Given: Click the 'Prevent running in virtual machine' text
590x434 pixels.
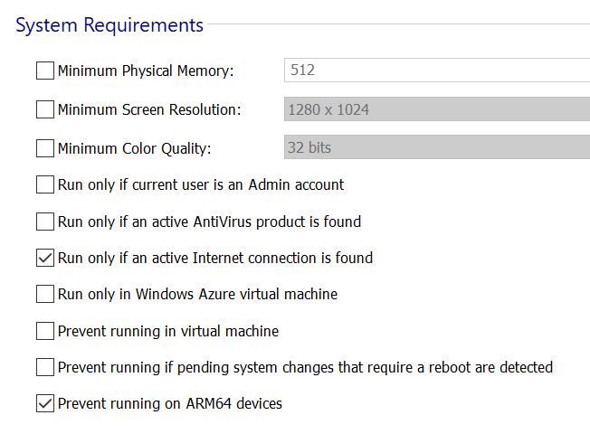Looking at the screenshot, I should [x=168, y=331].
